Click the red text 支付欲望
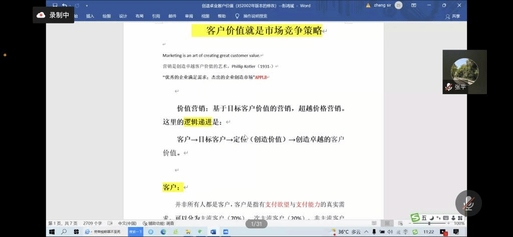Viewport: 513px width, 237px height. click(277, 204)
